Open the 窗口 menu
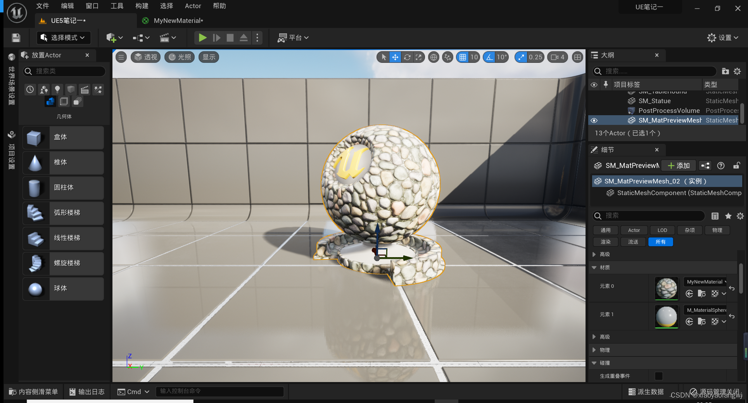Viewport: 748px width, 403px height. [92, 6]
